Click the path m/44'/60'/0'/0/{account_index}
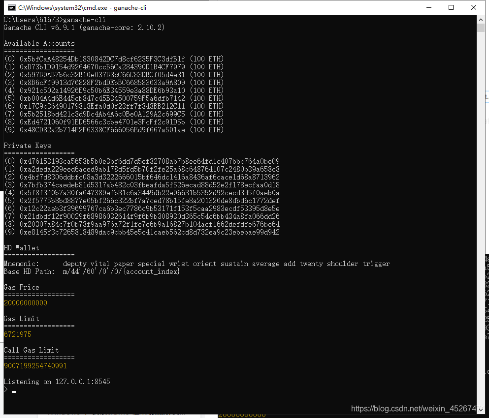Viewport: 489px width, 418px height. coord(121,271)
